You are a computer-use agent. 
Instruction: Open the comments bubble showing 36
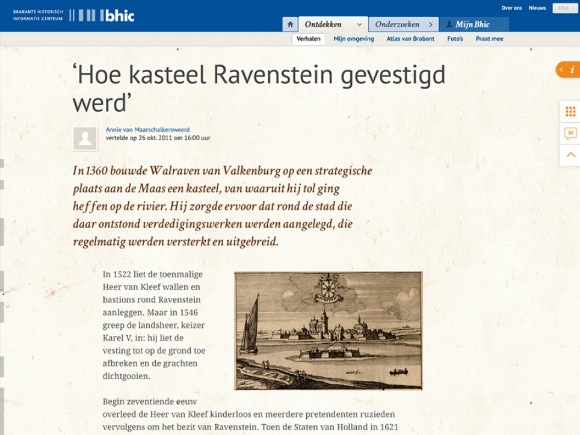(x=570, y=134)
